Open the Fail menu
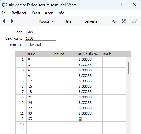Screen dimensions: 141x134 point(4,13)
